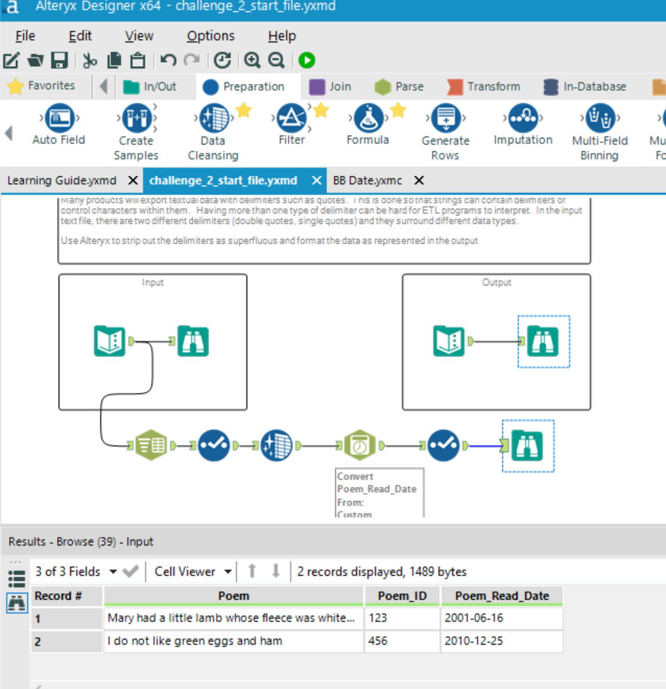Open the Edit menu

pos(80,35)
